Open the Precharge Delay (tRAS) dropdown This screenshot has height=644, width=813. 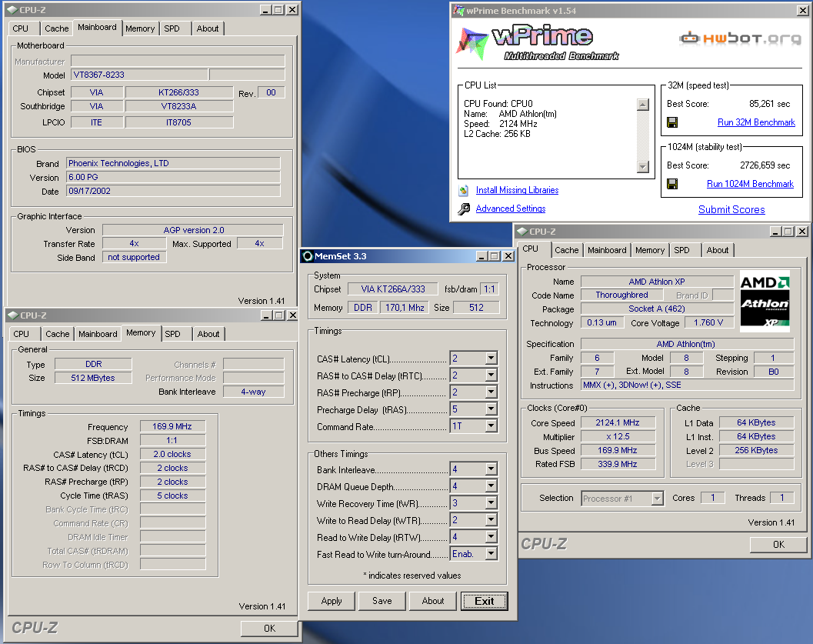click(491, 409)
